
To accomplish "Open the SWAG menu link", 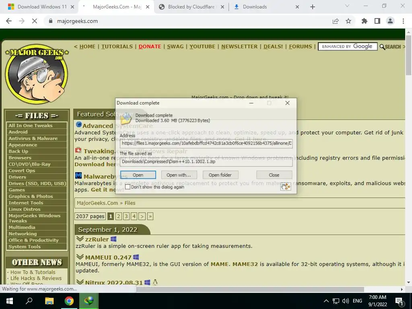I will pyautogui.click(x=175, y=47).
